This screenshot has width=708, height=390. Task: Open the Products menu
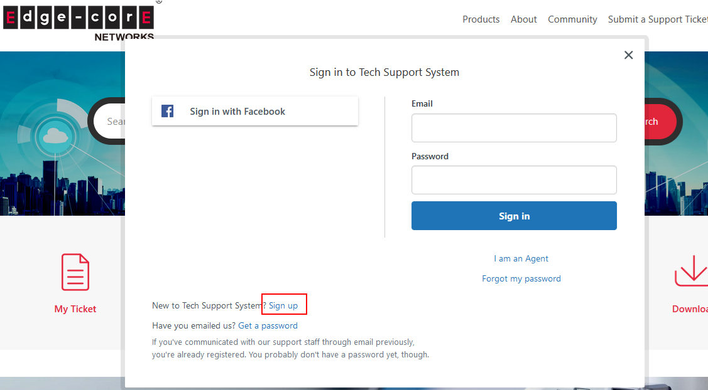point(481,19)
